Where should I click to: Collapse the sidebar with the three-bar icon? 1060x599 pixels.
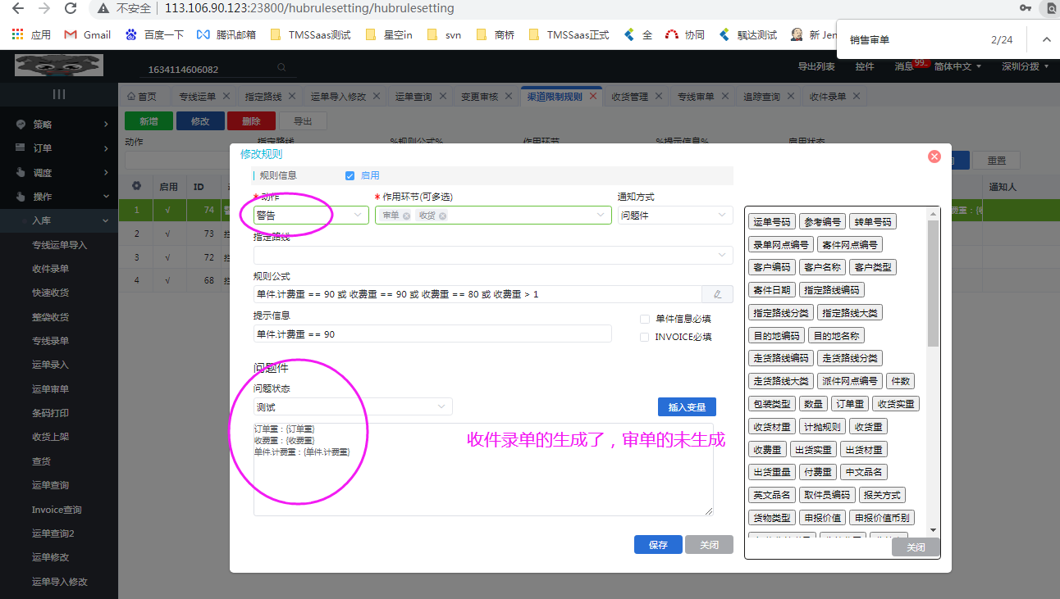59,94
